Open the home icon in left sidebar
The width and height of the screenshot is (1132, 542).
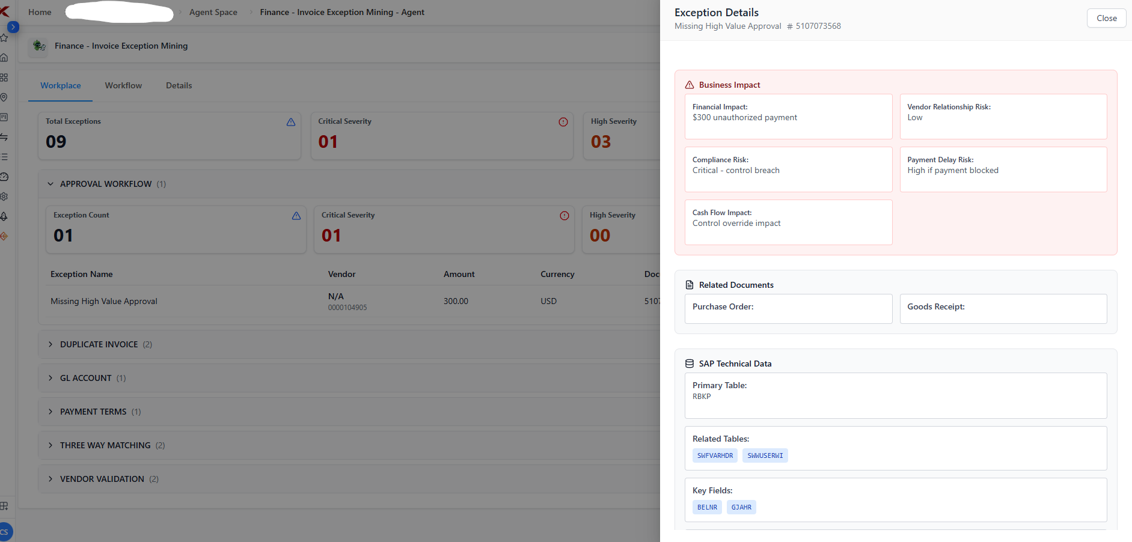(x=4, y=58)
